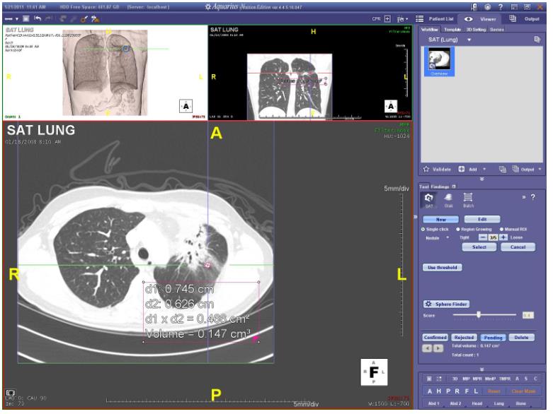Expand the SAT (Lung) workflow dropdown
The image size is (553, 414).
(469, 40)
